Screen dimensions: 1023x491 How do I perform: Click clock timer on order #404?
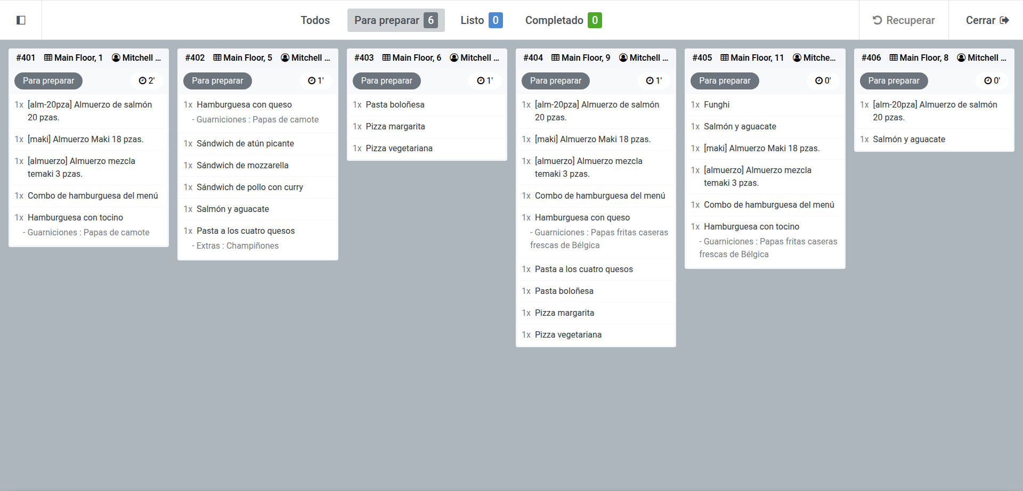pyautogui.click(x=650, y=81)
